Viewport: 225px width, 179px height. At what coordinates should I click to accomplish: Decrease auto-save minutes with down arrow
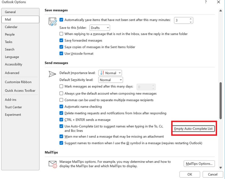(x=191, y=22)
